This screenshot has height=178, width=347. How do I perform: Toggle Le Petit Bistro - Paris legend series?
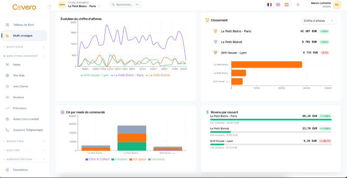(x=128, y=75)
